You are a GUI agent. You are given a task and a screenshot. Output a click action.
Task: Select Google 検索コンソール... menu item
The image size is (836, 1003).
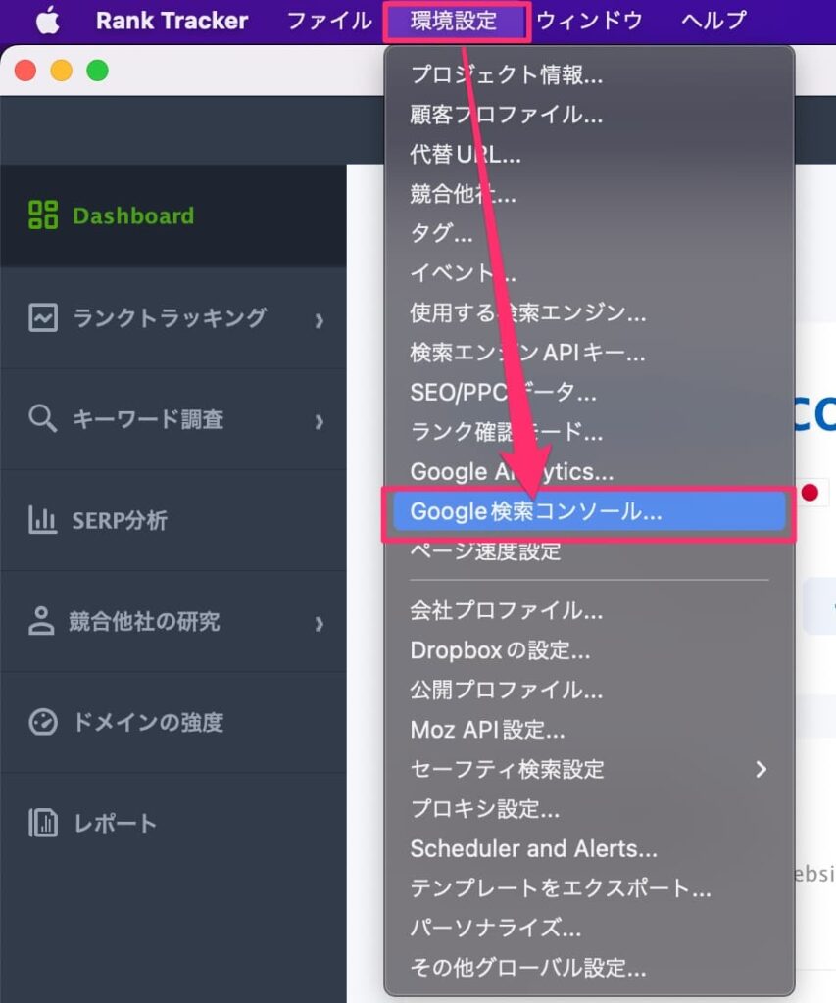coord(589,511)
